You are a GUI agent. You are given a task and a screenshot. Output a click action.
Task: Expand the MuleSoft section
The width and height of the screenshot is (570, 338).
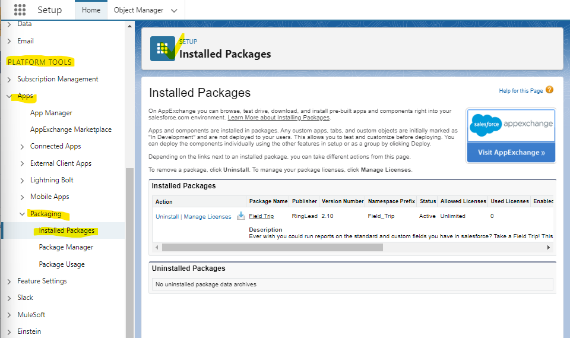click(9, 315)
